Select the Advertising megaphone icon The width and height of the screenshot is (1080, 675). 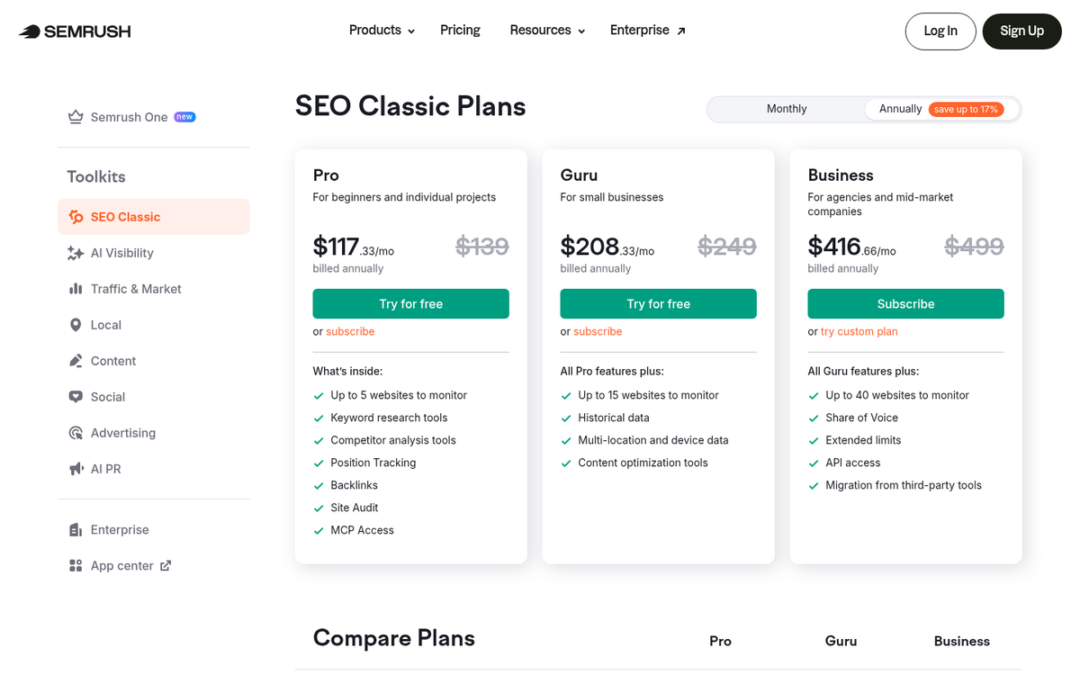click(76, 433)
